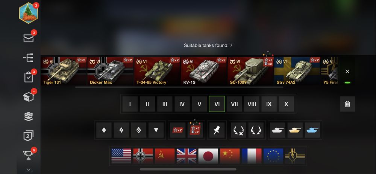Screen dimensions: 376x174
Task: Open the trophy tournaments icon
Action: pyautogui.click(x=29, y=156)
